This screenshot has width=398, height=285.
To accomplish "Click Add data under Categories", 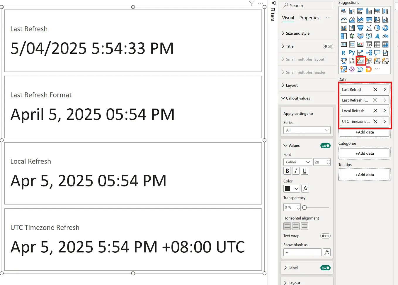I will pos(364,153).
